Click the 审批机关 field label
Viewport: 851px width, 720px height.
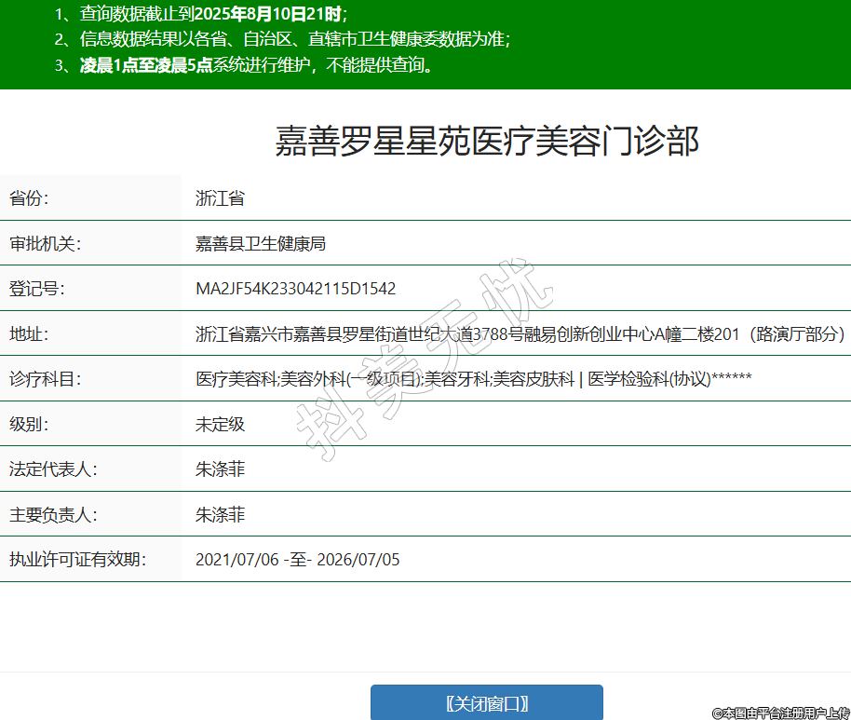coord(46,244)
